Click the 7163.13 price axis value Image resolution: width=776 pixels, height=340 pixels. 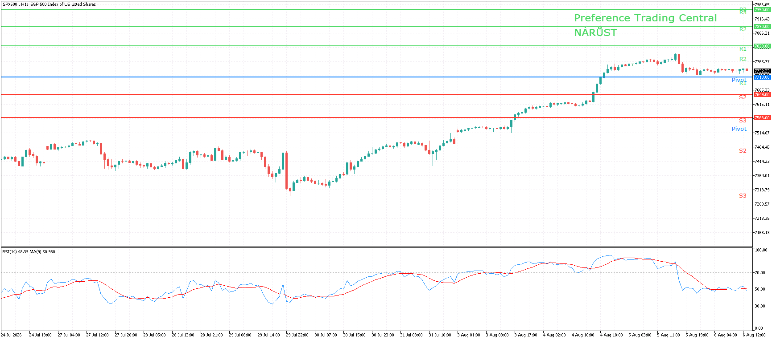(x=762, y=233)
